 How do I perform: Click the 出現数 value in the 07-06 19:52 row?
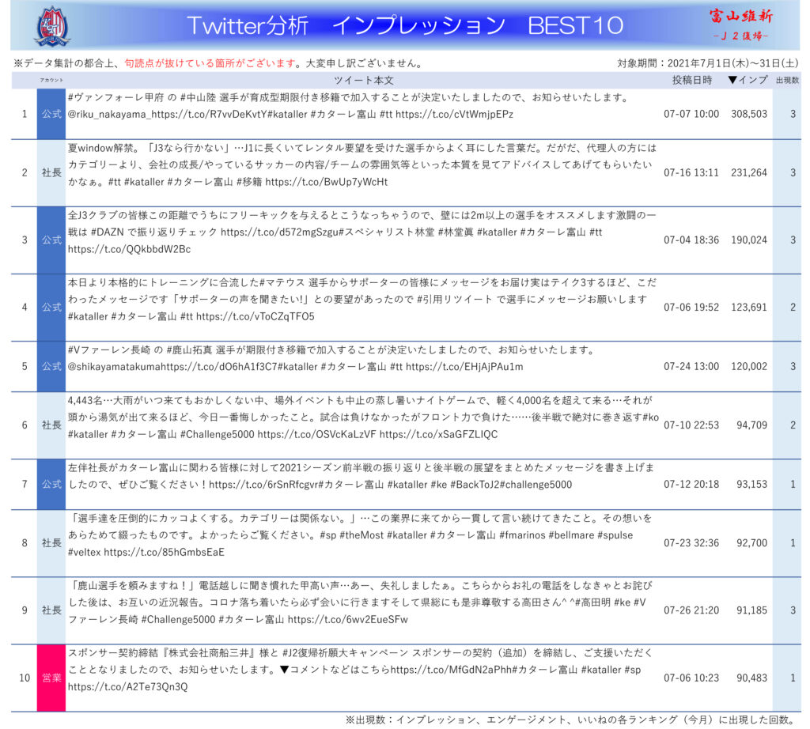(x=793, y=308)
